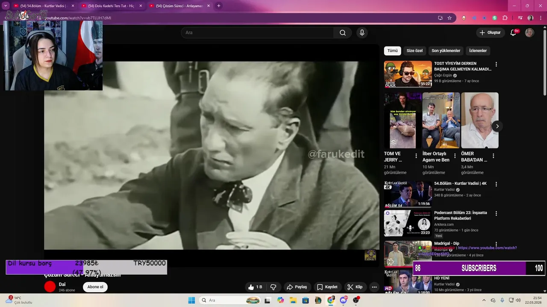Click the microphone icon in system tray
This screenshot has width=547, height=307.
click(x=502, y=300)
